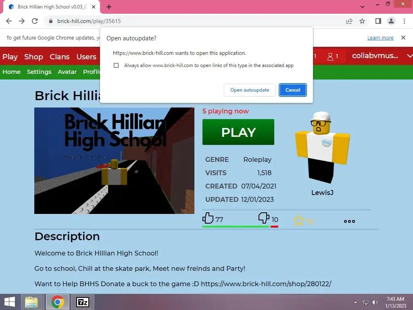Show hidden icons in the system tray

(356, 302)
